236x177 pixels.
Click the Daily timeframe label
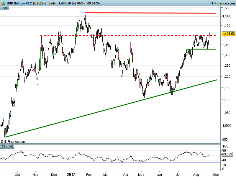click(x=52, y=3)
